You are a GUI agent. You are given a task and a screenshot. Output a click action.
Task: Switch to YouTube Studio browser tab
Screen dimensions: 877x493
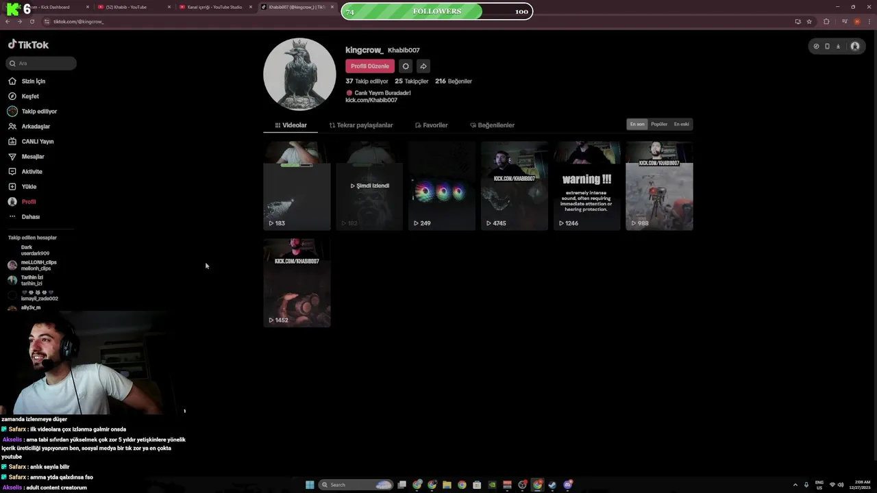coord(214,7)
